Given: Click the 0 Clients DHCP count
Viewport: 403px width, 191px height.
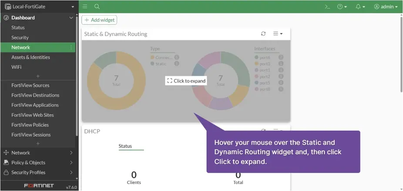Looking at the screenshot, I should [x=134, y=178].
